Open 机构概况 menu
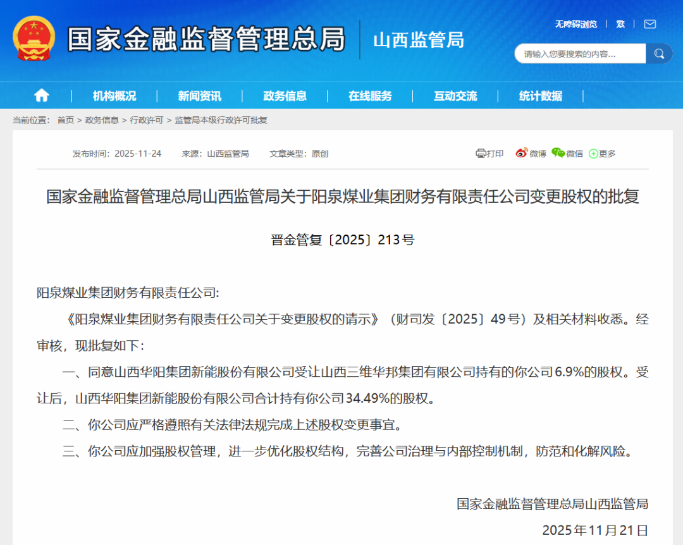 click(114, 96)
